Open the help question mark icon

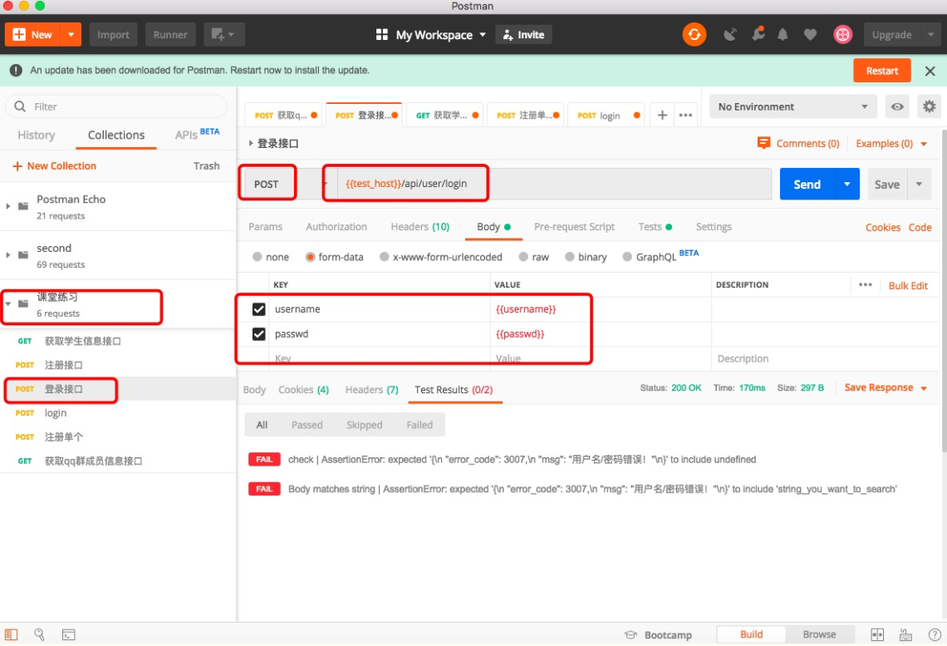934,634
